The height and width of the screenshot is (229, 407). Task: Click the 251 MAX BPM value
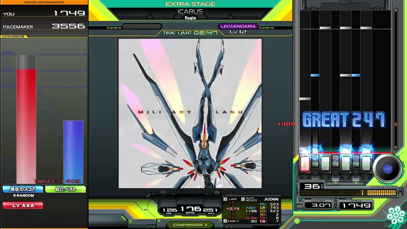(x=210, y=211)
